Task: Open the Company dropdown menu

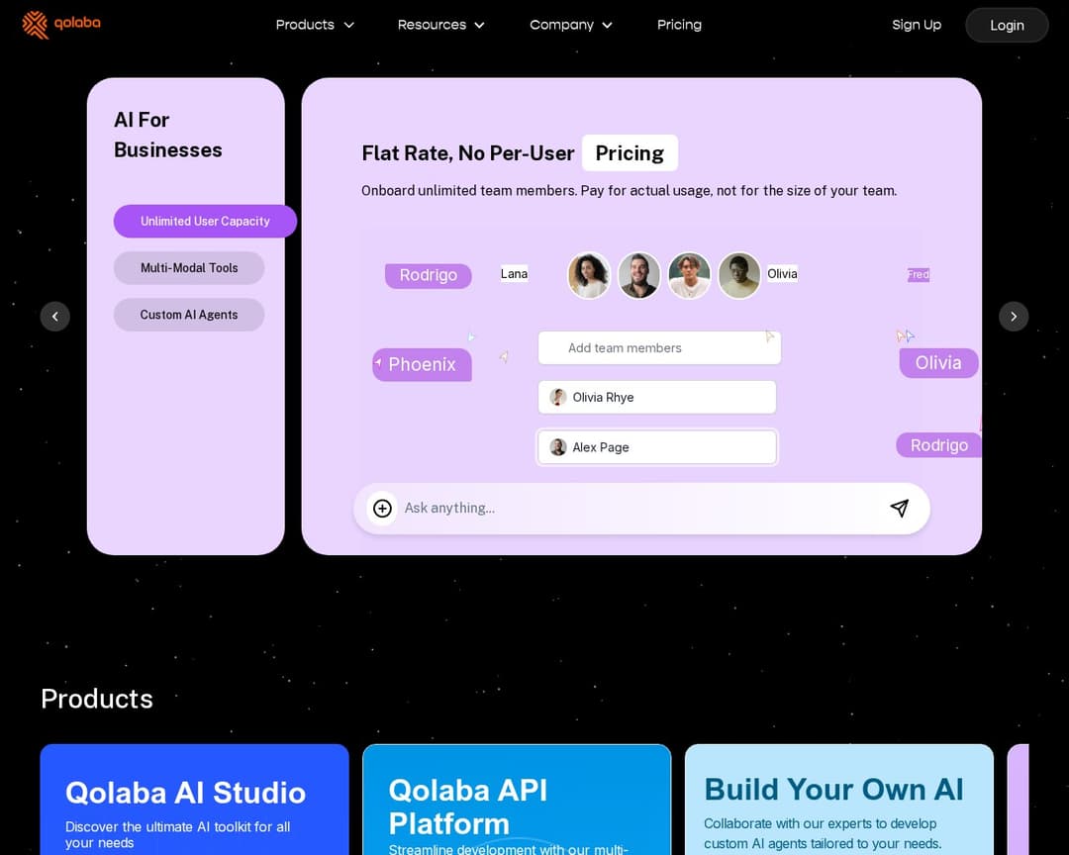Action: (x=571, y=25)
